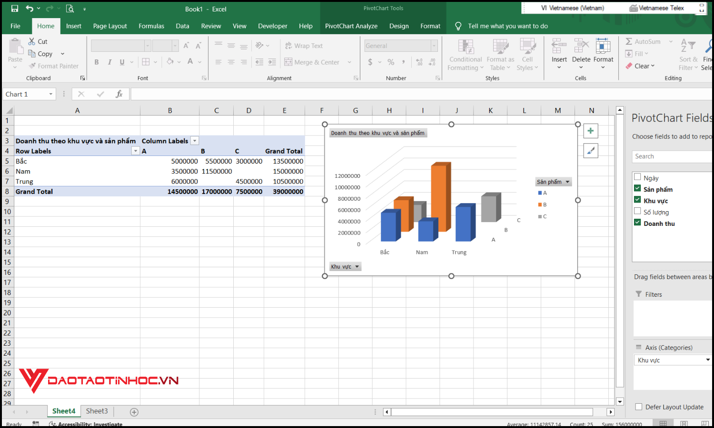Toggle Wrap Text for the selection

coord(304,45)
